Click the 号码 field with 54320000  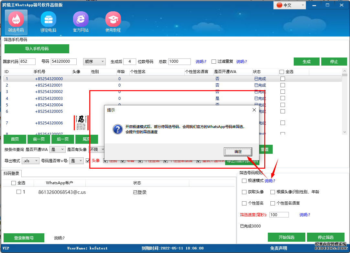tap(64, 61)
